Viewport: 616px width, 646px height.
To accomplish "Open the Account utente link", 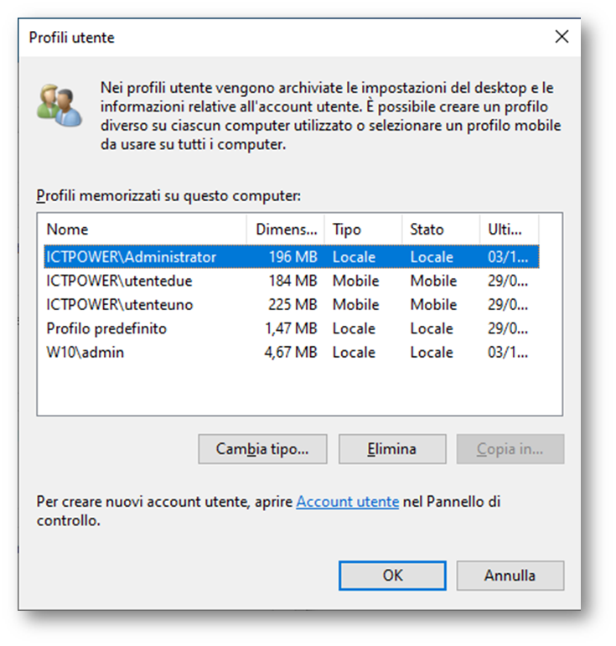I will tap(347, 502).
